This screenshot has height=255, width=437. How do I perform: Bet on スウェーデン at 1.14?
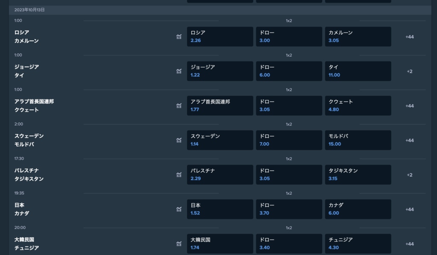(220, 140)
